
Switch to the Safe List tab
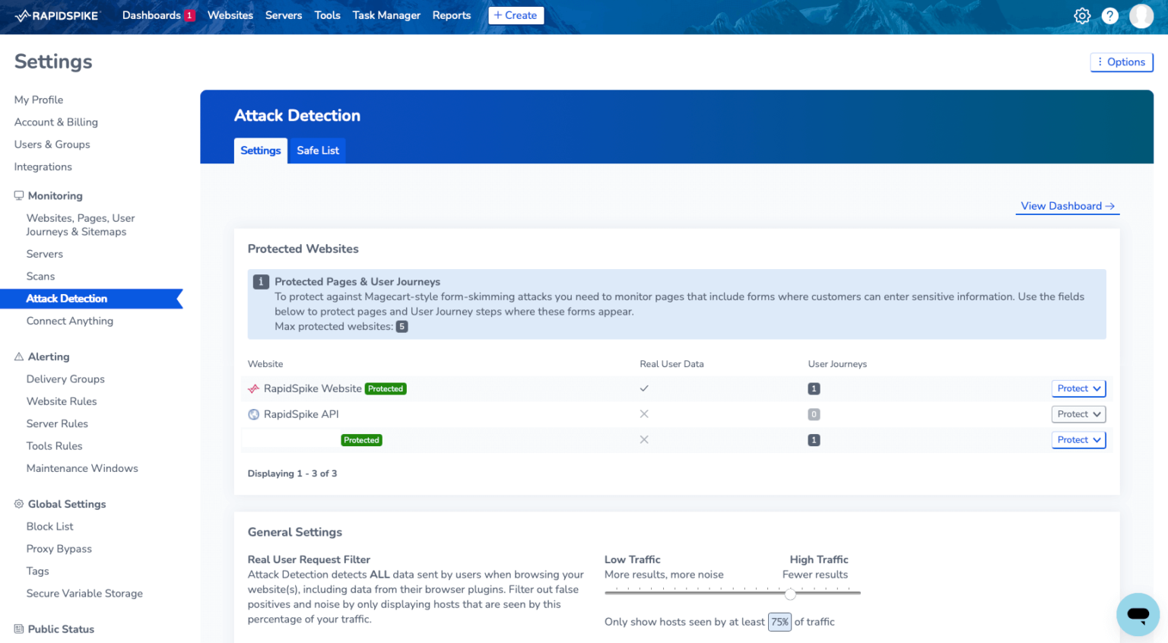click(317, 150)
